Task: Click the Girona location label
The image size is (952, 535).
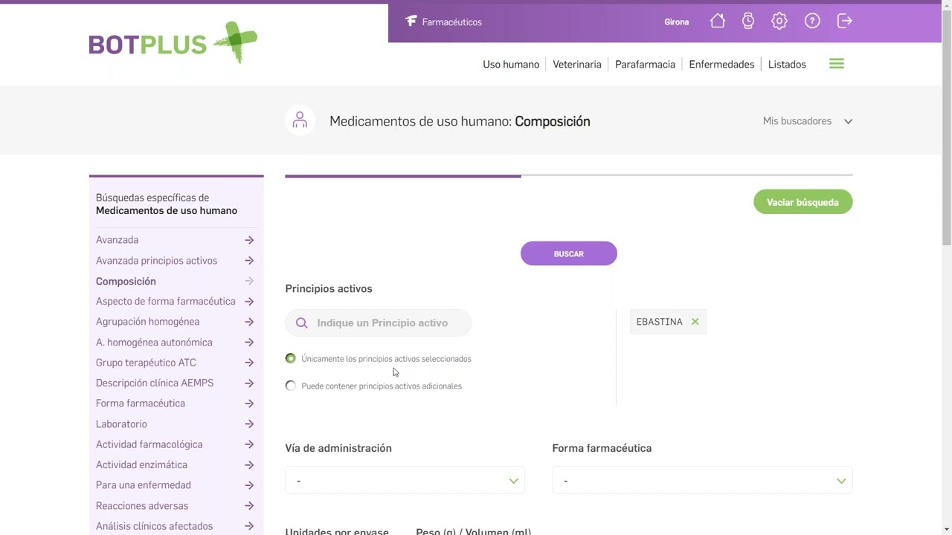Action: point(677,22)
